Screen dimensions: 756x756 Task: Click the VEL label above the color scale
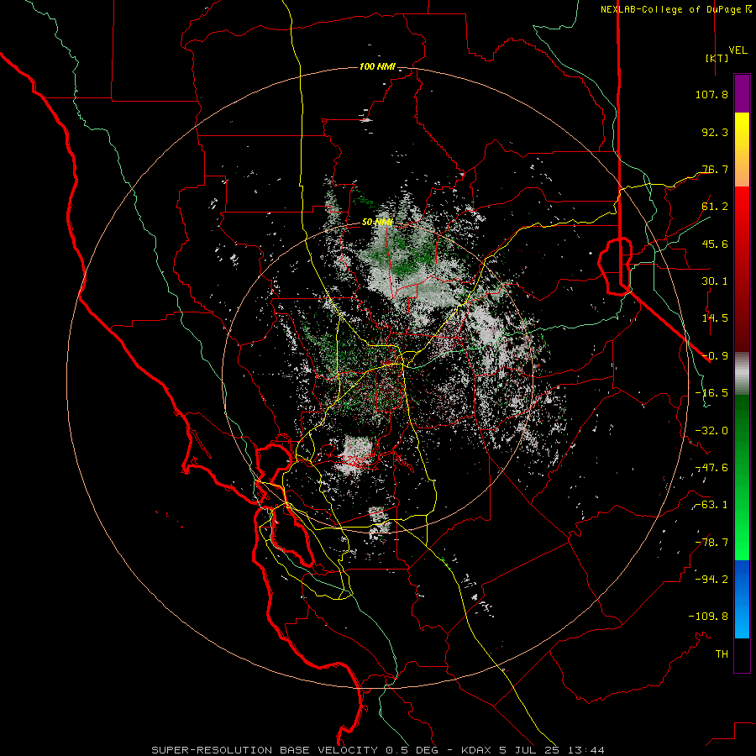pos(738,50)
